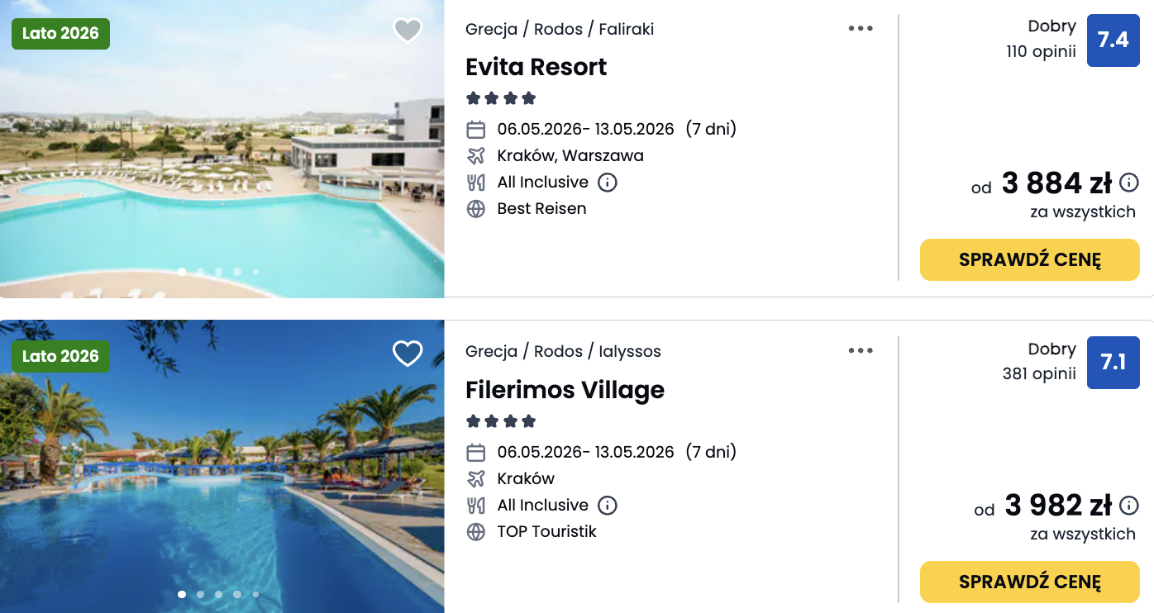Show price info next to 3 884 zł
1154x613 pixels.
click(1128, 183)
